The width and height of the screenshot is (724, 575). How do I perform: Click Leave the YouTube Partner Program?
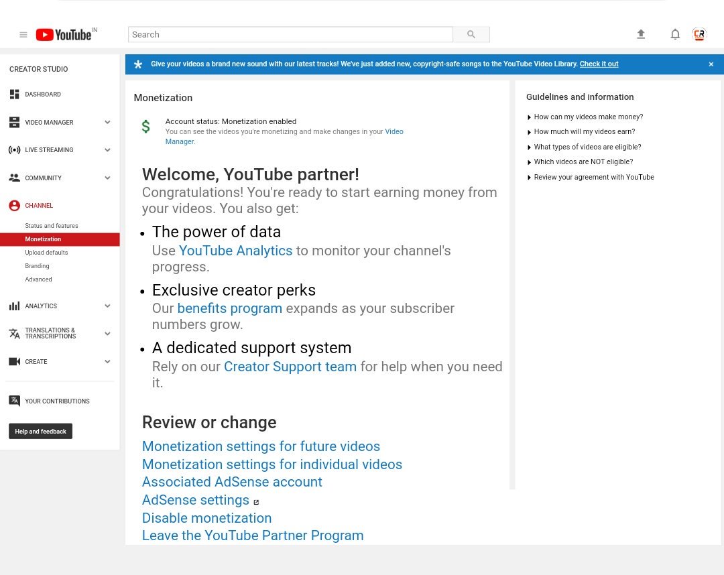pos(253,535)
